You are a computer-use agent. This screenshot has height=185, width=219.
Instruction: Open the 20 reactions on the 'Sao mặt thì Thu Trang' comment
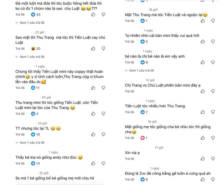pyautogui.click(x=36, y=49)
